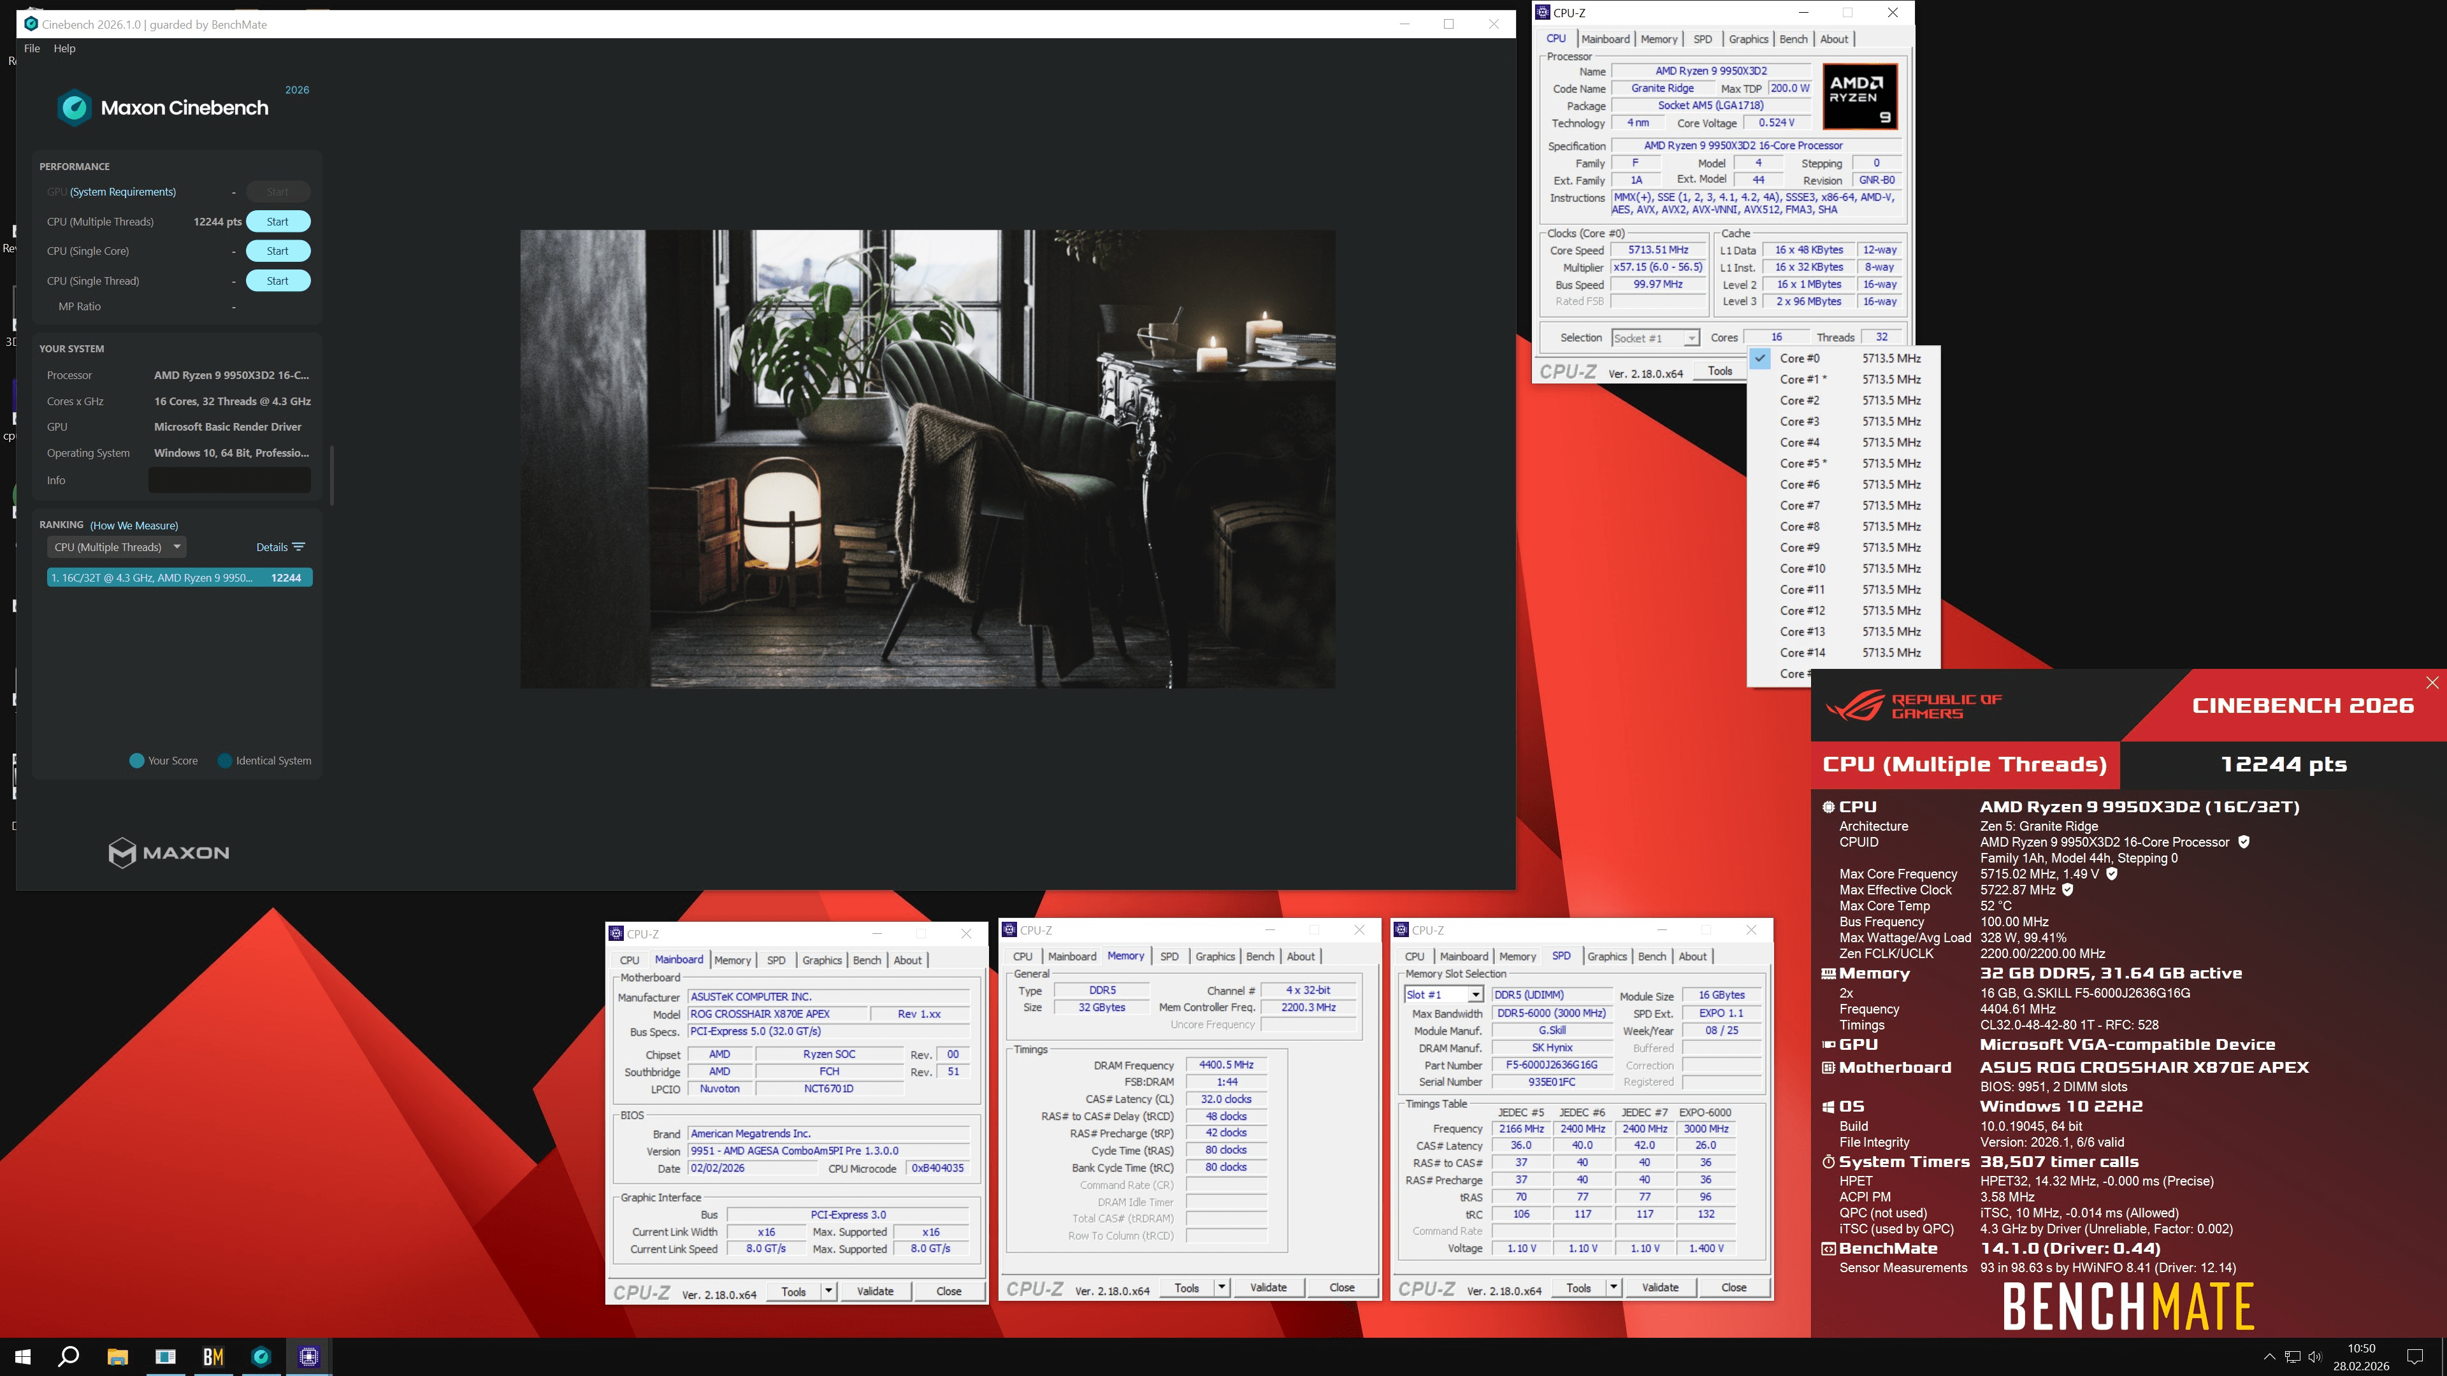The height and width of the screenshot is (1376, 2447).
Task: Switch to Bench tab in CPU-Z processor window
Action: click(1793, 39)
